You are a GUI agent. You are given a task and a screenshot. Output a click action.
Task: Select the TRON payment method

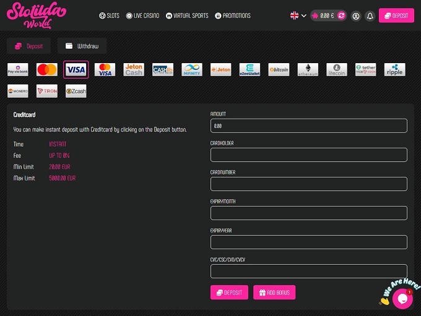click(x=47, y=91)
